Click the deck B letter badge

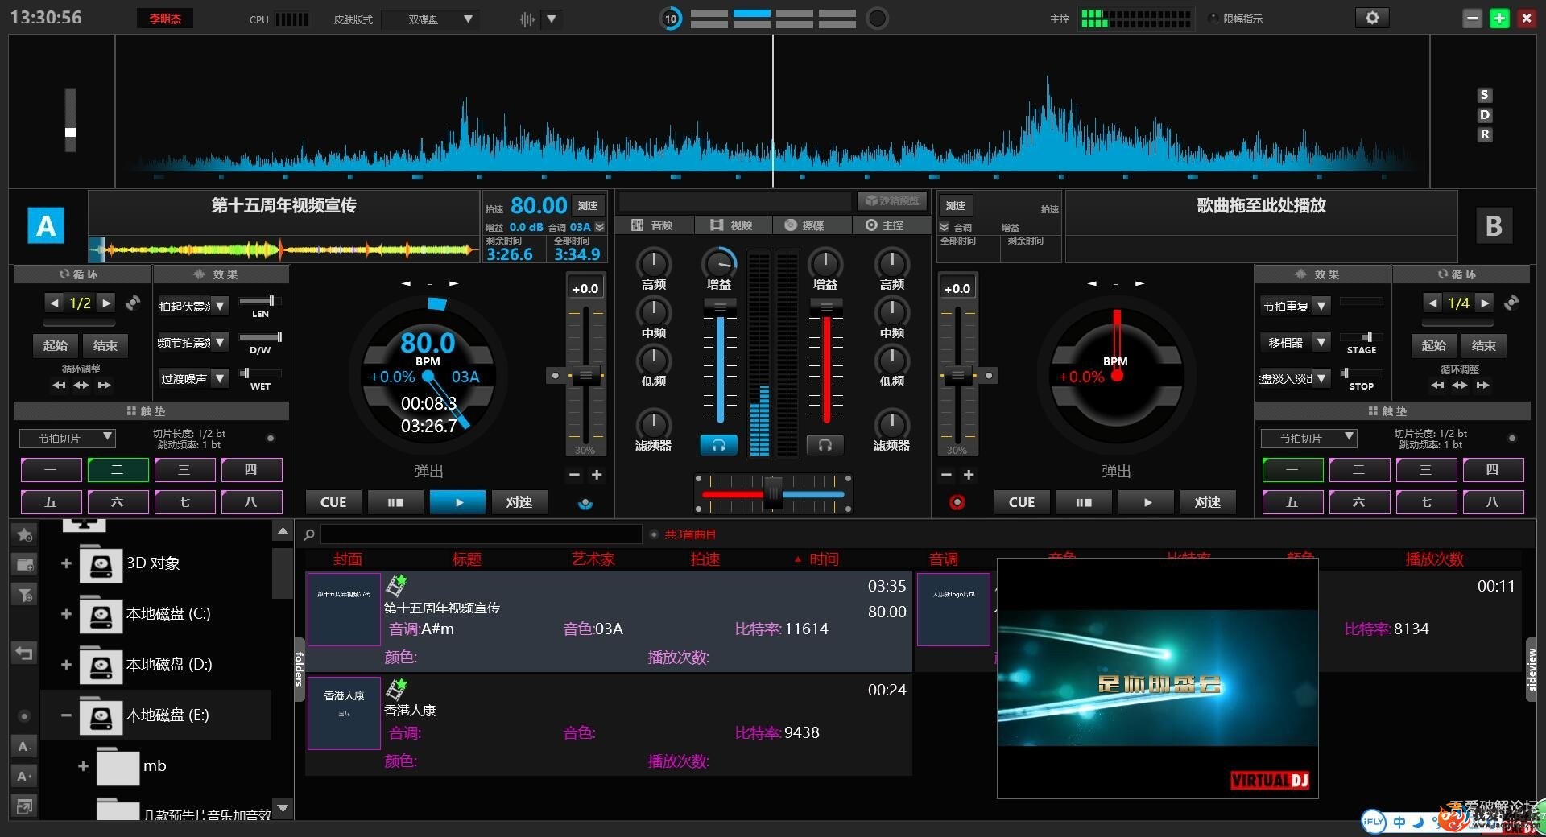pos(1494,226)
